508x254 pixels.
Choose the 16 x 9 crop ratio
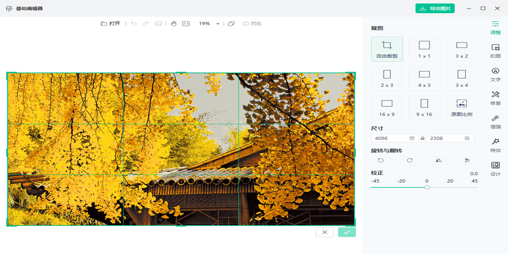click(x=387, y=107)
